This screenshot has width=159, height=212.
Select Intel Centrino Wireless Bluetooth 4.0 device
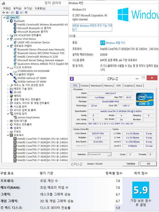[x=42, y=25]
